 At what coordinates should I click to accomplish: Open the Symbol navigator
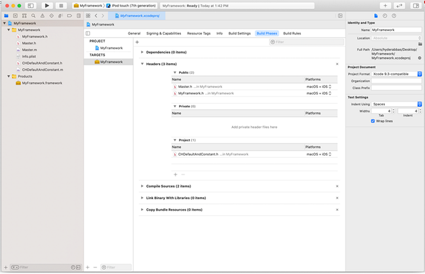point(24,16)
